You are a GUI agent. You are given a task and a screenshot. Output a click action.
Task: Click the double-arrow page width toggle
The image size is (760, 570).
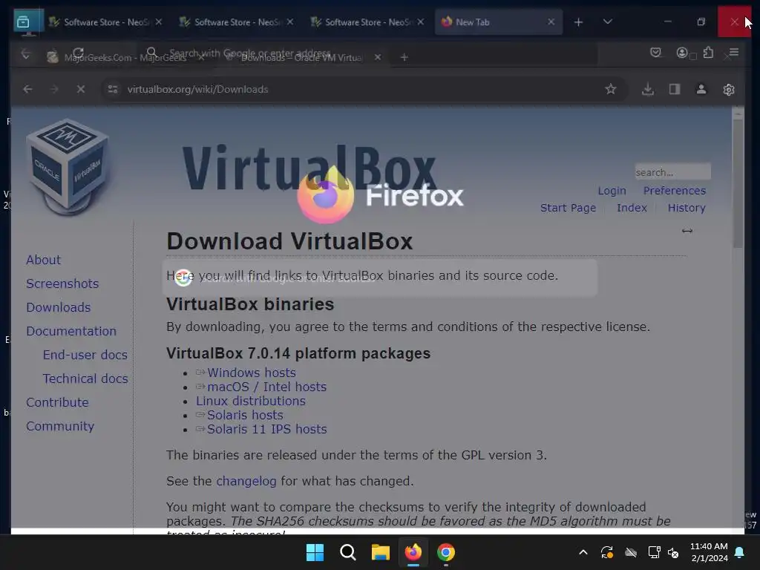pyautogui.click(x=687, y=231)
